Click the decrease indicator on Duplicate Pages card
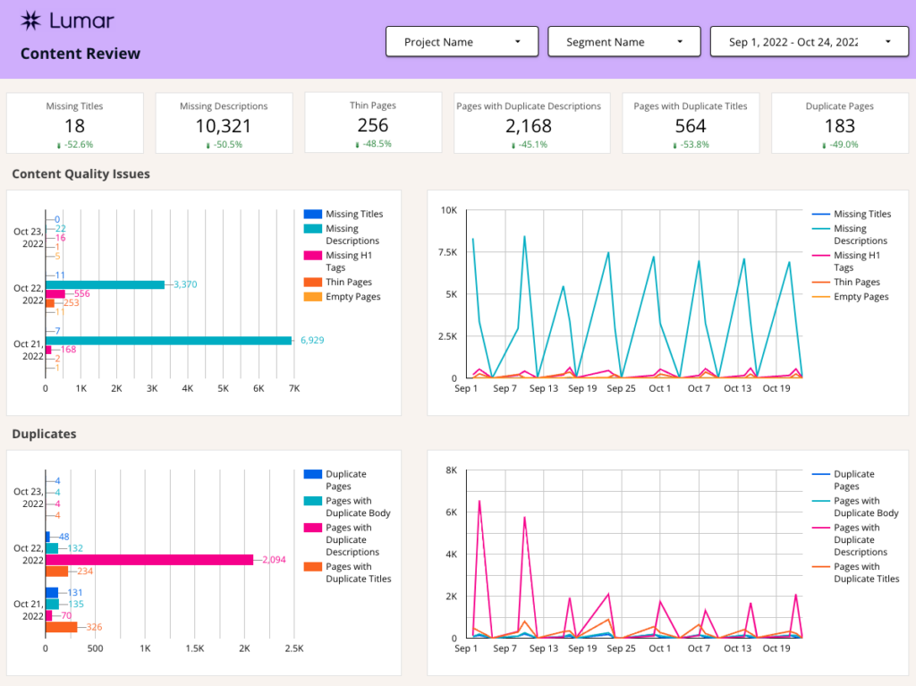This screenshot has width=916, height=686. coord(839,143)
